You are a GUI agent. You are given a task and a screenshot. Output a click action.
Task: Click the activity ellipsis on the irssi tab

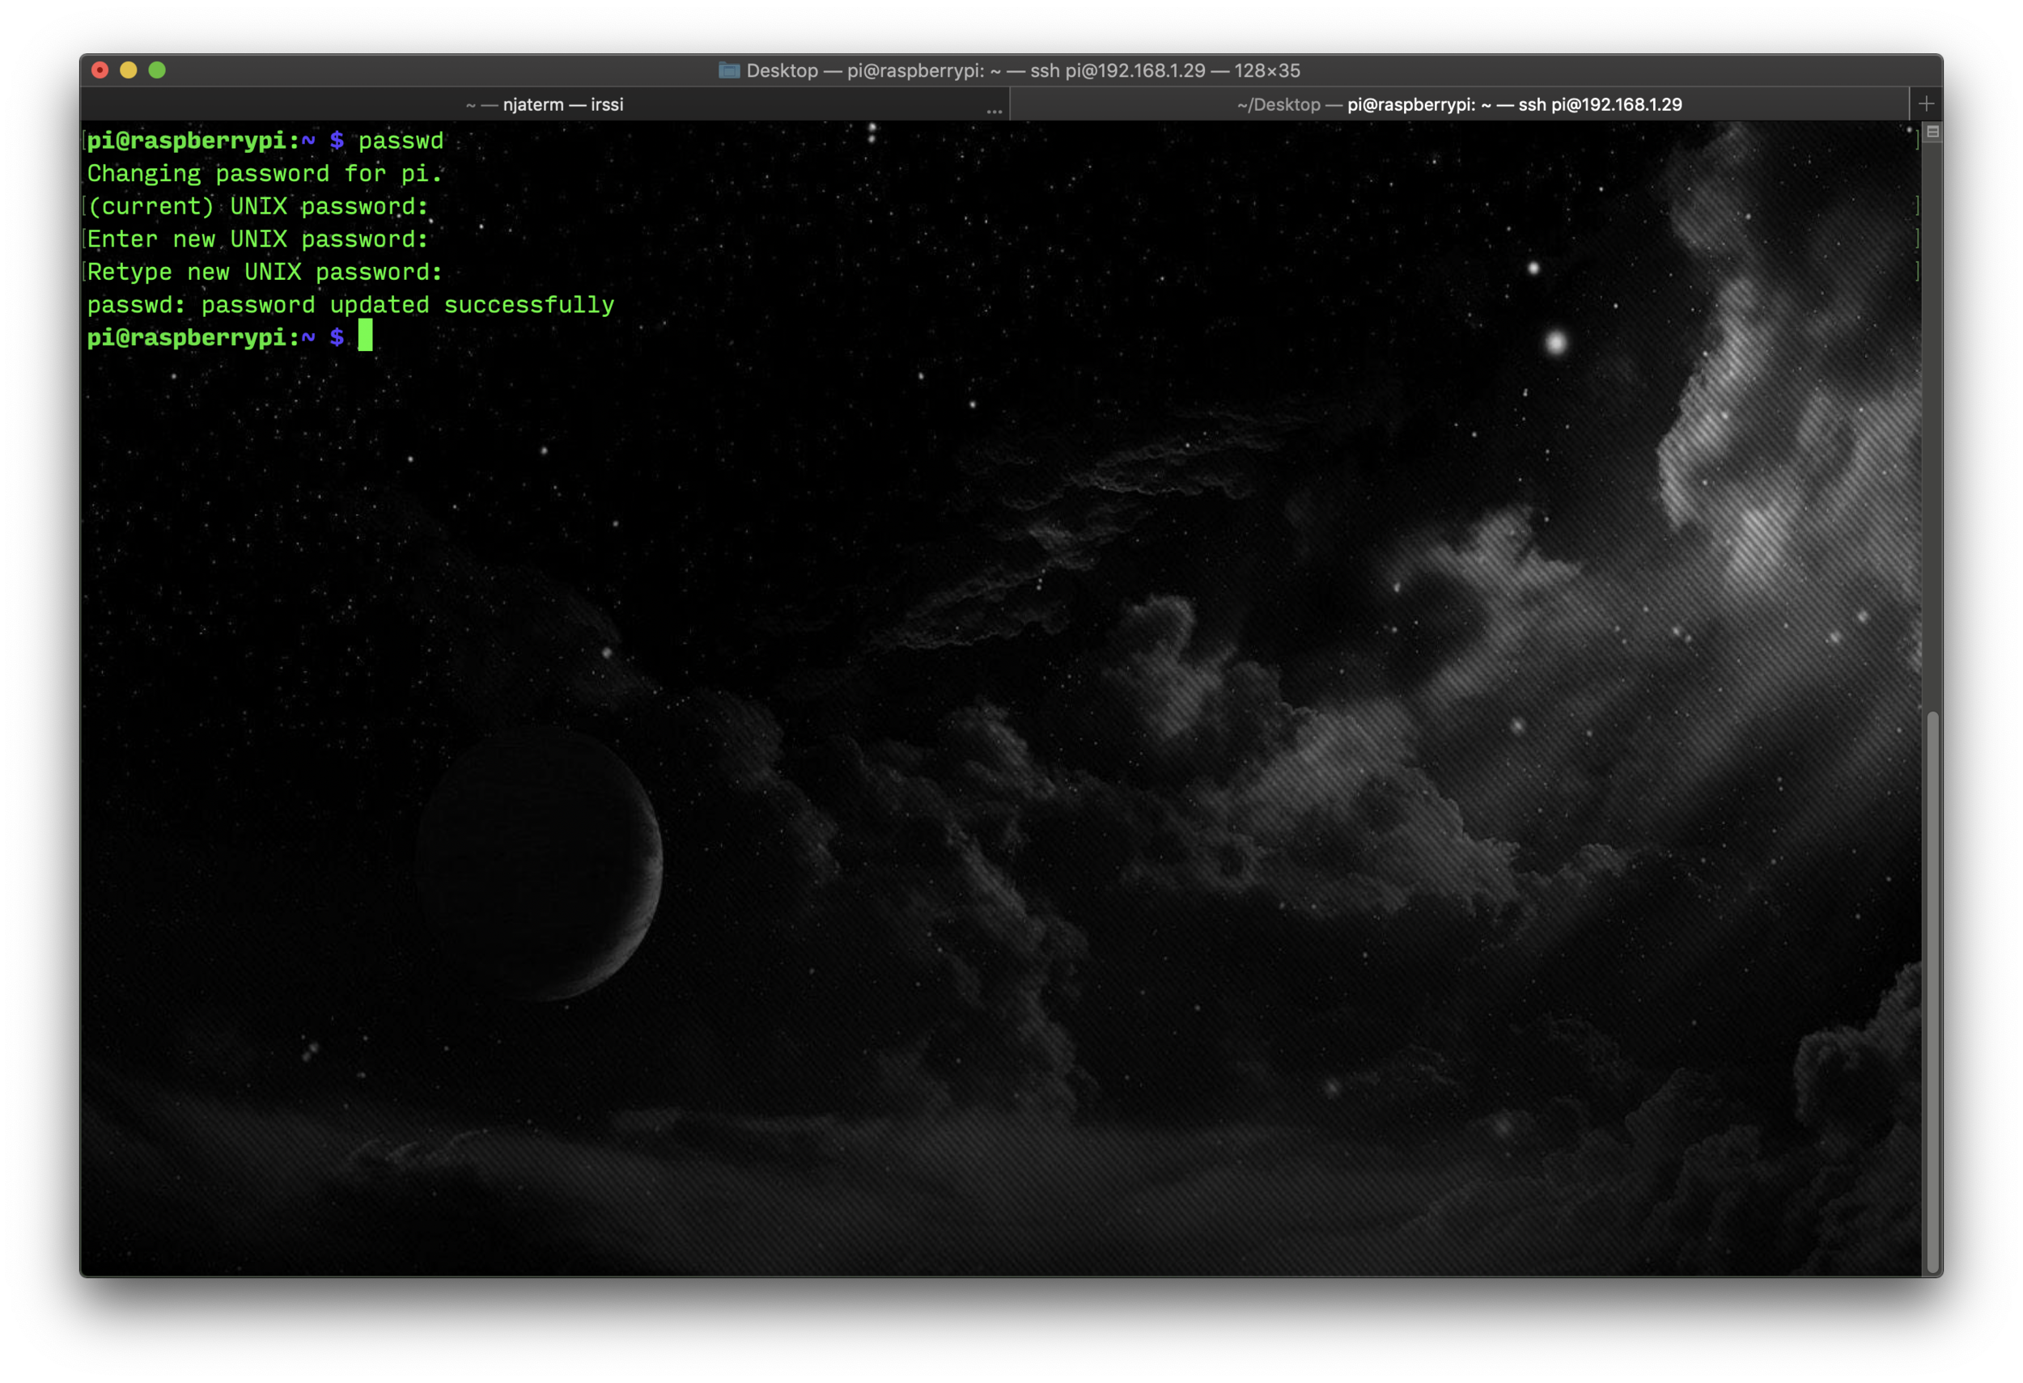click(x=994, y=111)
